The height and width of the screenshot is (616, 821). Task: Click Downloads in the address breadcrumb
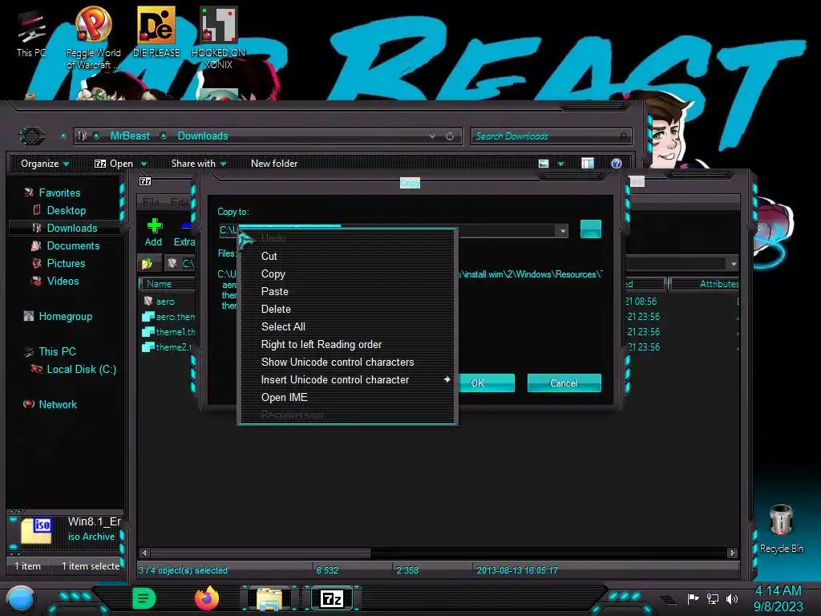click(203, 136)
